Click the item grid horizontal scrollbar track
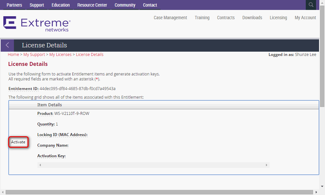325x195 pixels. point(153,165)
